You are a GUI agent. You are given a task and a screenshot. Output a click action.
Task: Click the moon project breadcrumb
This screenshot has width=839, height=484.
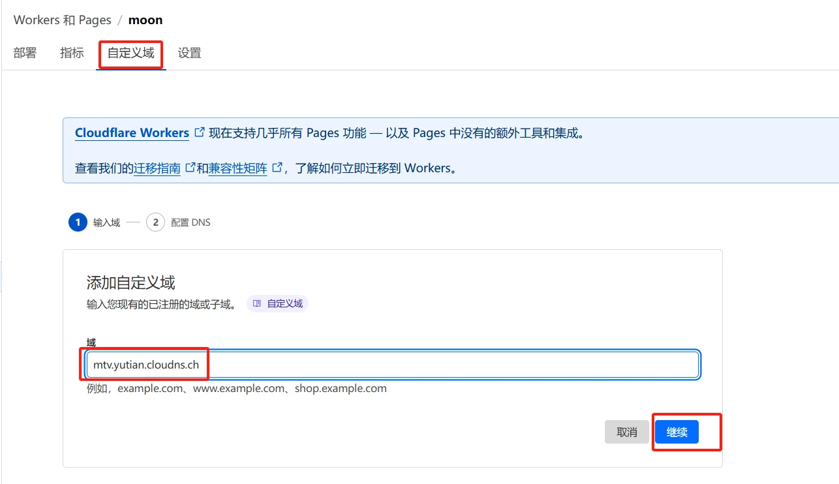tap(145, 20)
